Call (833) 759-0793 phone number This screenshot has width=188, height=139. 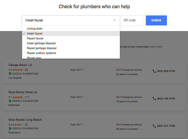(166, 98)
